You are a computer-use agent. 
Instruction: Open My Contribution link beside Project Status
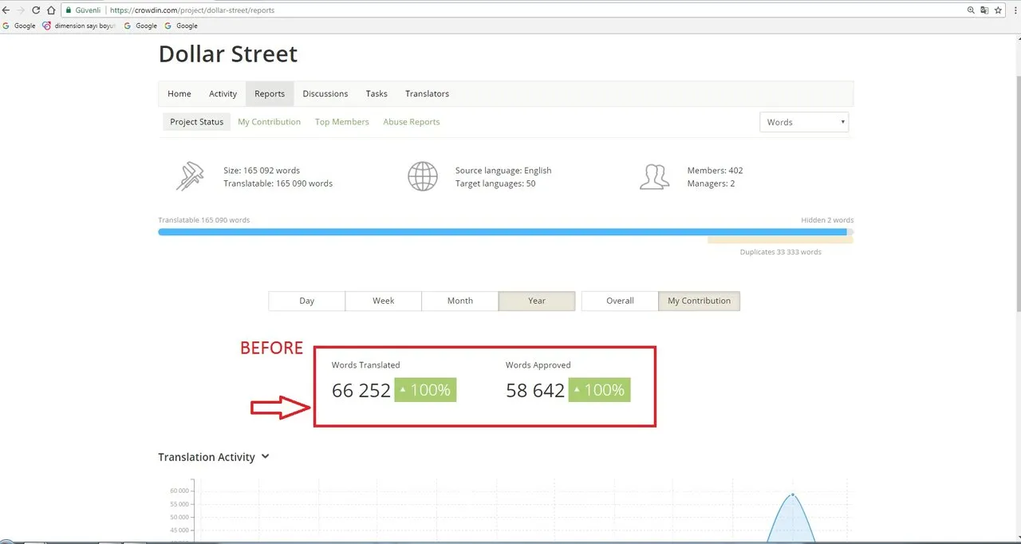pyautogui.click(x=269, y=122)
